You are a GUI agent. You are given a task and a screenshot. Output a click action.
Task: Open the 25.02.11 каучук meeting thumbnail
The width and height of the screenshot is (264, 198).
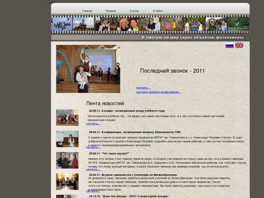[x=67, y=160]
